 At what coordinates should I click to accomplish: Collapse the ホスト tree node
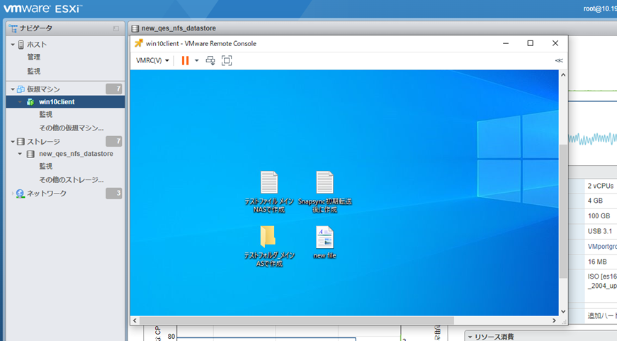13,45
